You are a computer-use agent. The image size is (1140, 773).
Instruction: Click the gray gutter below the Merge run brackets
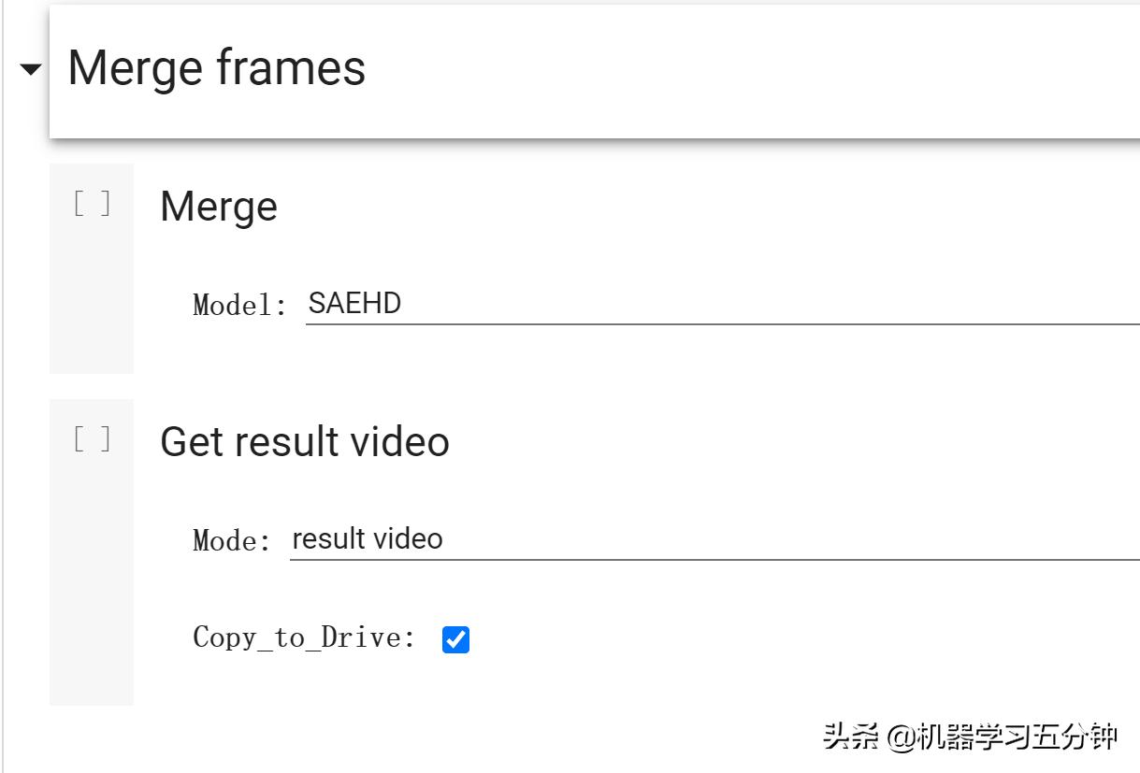pos(92,308)
